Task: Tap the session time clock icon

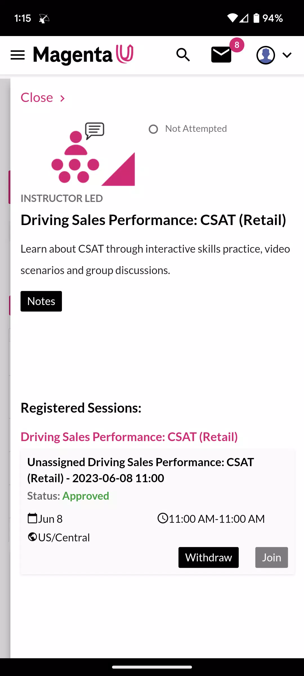Action: click(x=163, y=518)
